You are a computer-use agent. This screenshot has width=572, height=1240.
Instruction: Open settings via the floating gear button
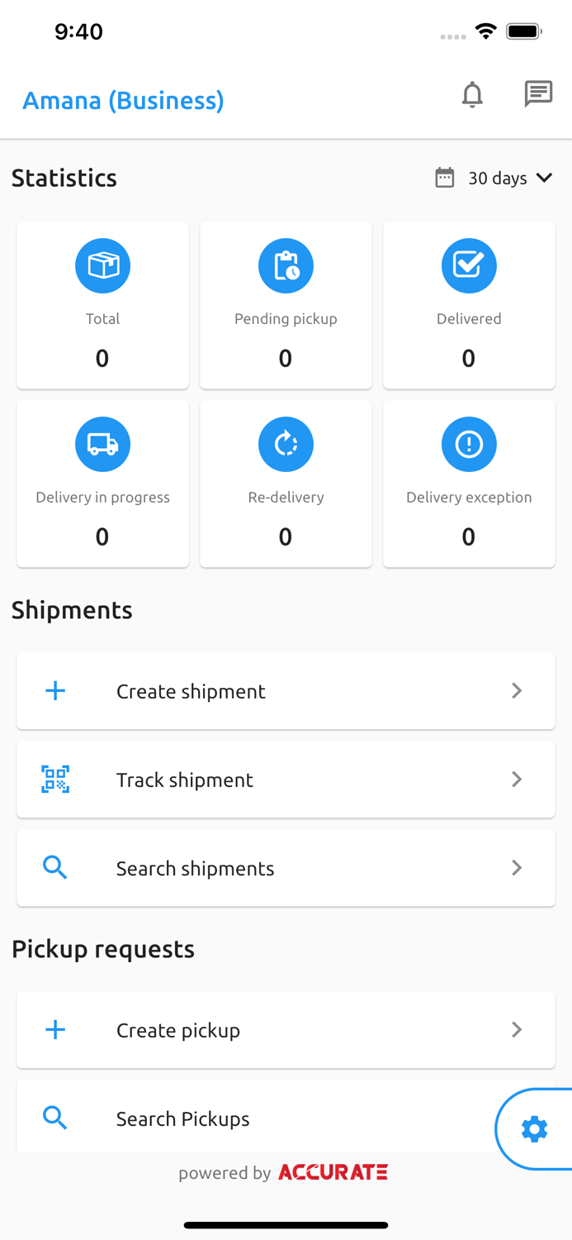tap(534, 1128)
